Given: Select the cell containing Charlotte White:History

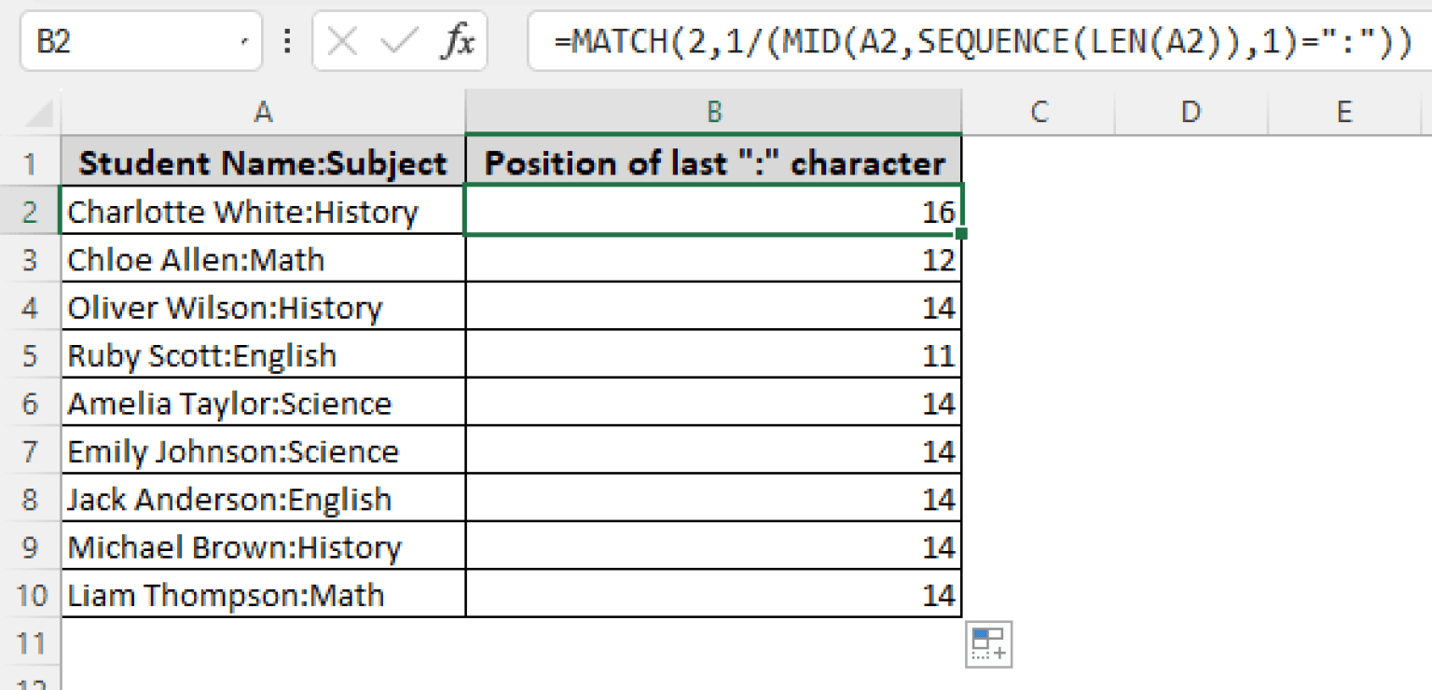Looking at the screenshot, I should [x=264, y=211].
